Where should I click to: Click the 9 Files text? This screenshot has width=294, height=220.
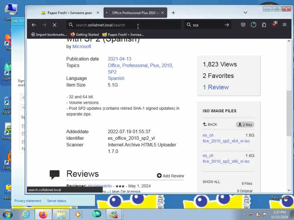[247, 184]
